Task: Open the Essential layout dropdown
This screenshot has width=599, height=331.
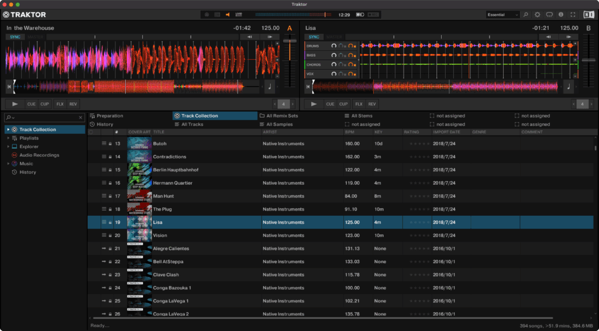Action: 502,15
